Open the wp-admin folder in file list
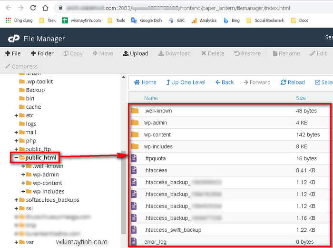333x248 pixels. coord(155,123)
